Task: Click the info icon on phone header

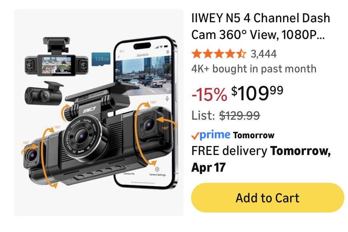Action: pyautogui.click(x=168, y=52)
